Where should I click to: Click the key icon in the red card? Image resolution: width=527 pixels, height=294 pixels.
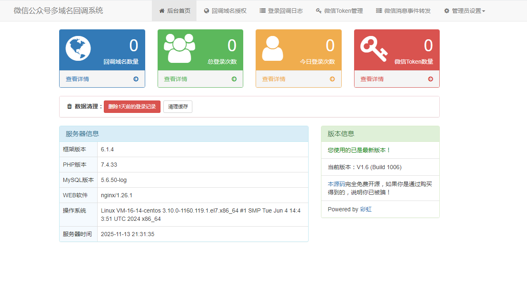click(x=373, y=49)
